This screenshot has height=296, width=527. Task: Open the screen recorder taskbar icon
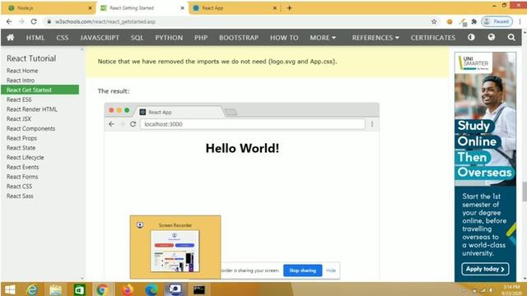tap(175, 289)
